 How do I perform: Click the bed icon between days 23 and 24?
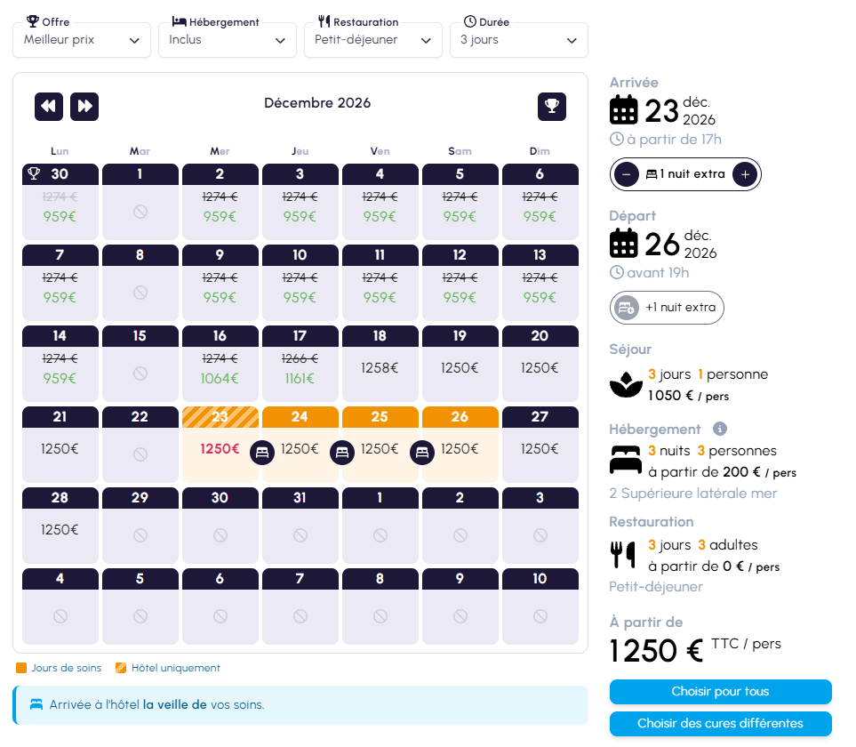[x=262, y=453]
